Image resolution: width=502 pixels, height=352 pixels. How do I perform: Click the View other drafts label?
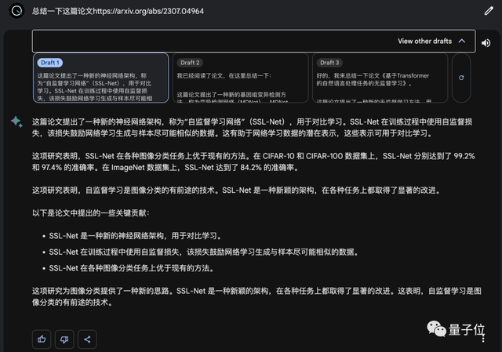coord(424,41)
